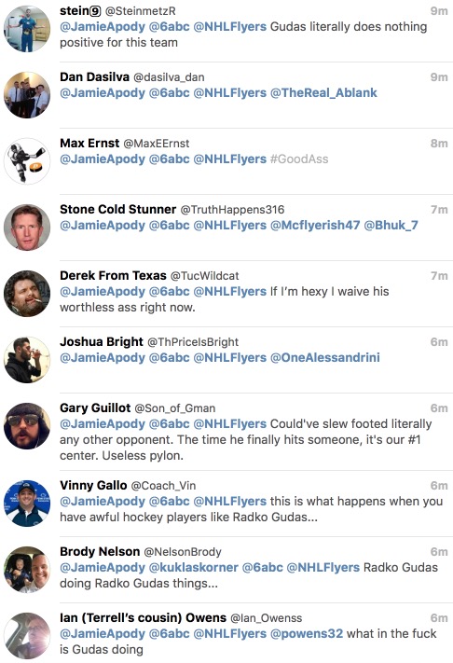Screen dimensions: 453x663
Task: Click Ian (Terrell's cousin) Owens name
Action: [x=143, y=617]
